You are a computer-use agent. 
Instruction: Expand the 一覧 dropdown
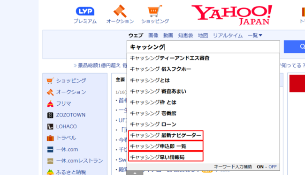pos(255,36)
